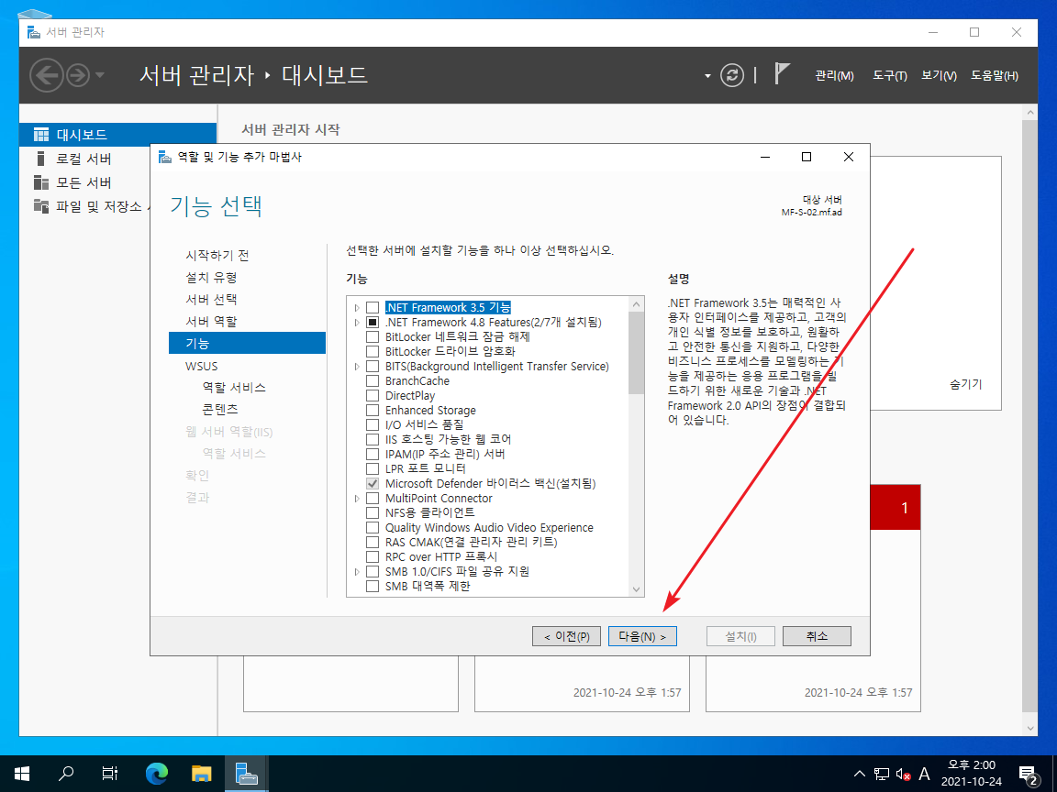
Task: Expand the MultiPoint Connector node
Action: click(x=357, y=499)
